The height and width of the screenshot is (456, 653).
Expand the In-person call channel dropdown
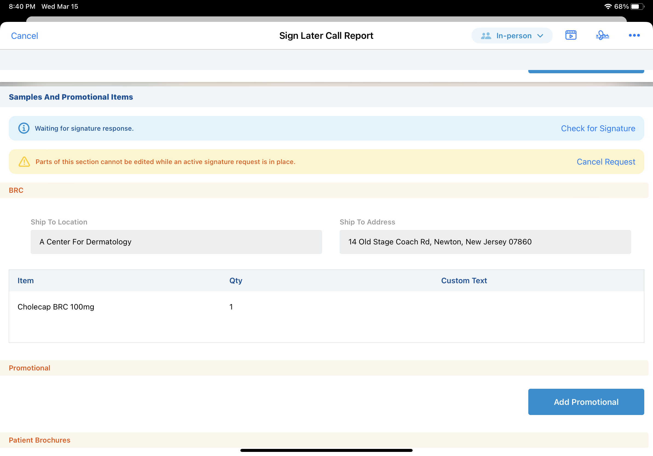tap(513, 36)
